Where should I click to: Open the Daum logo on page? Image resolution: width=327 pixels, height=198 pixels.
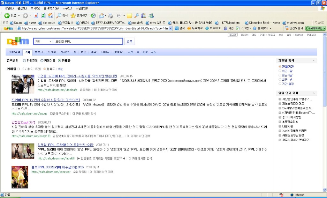[18, 41]
